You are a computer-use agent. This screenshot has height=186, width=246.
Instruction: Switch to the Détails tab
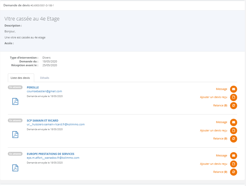click(x=45, y=78)
